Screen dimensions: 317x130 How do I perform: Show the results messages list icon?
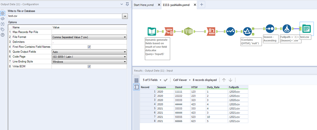(136, 80)
